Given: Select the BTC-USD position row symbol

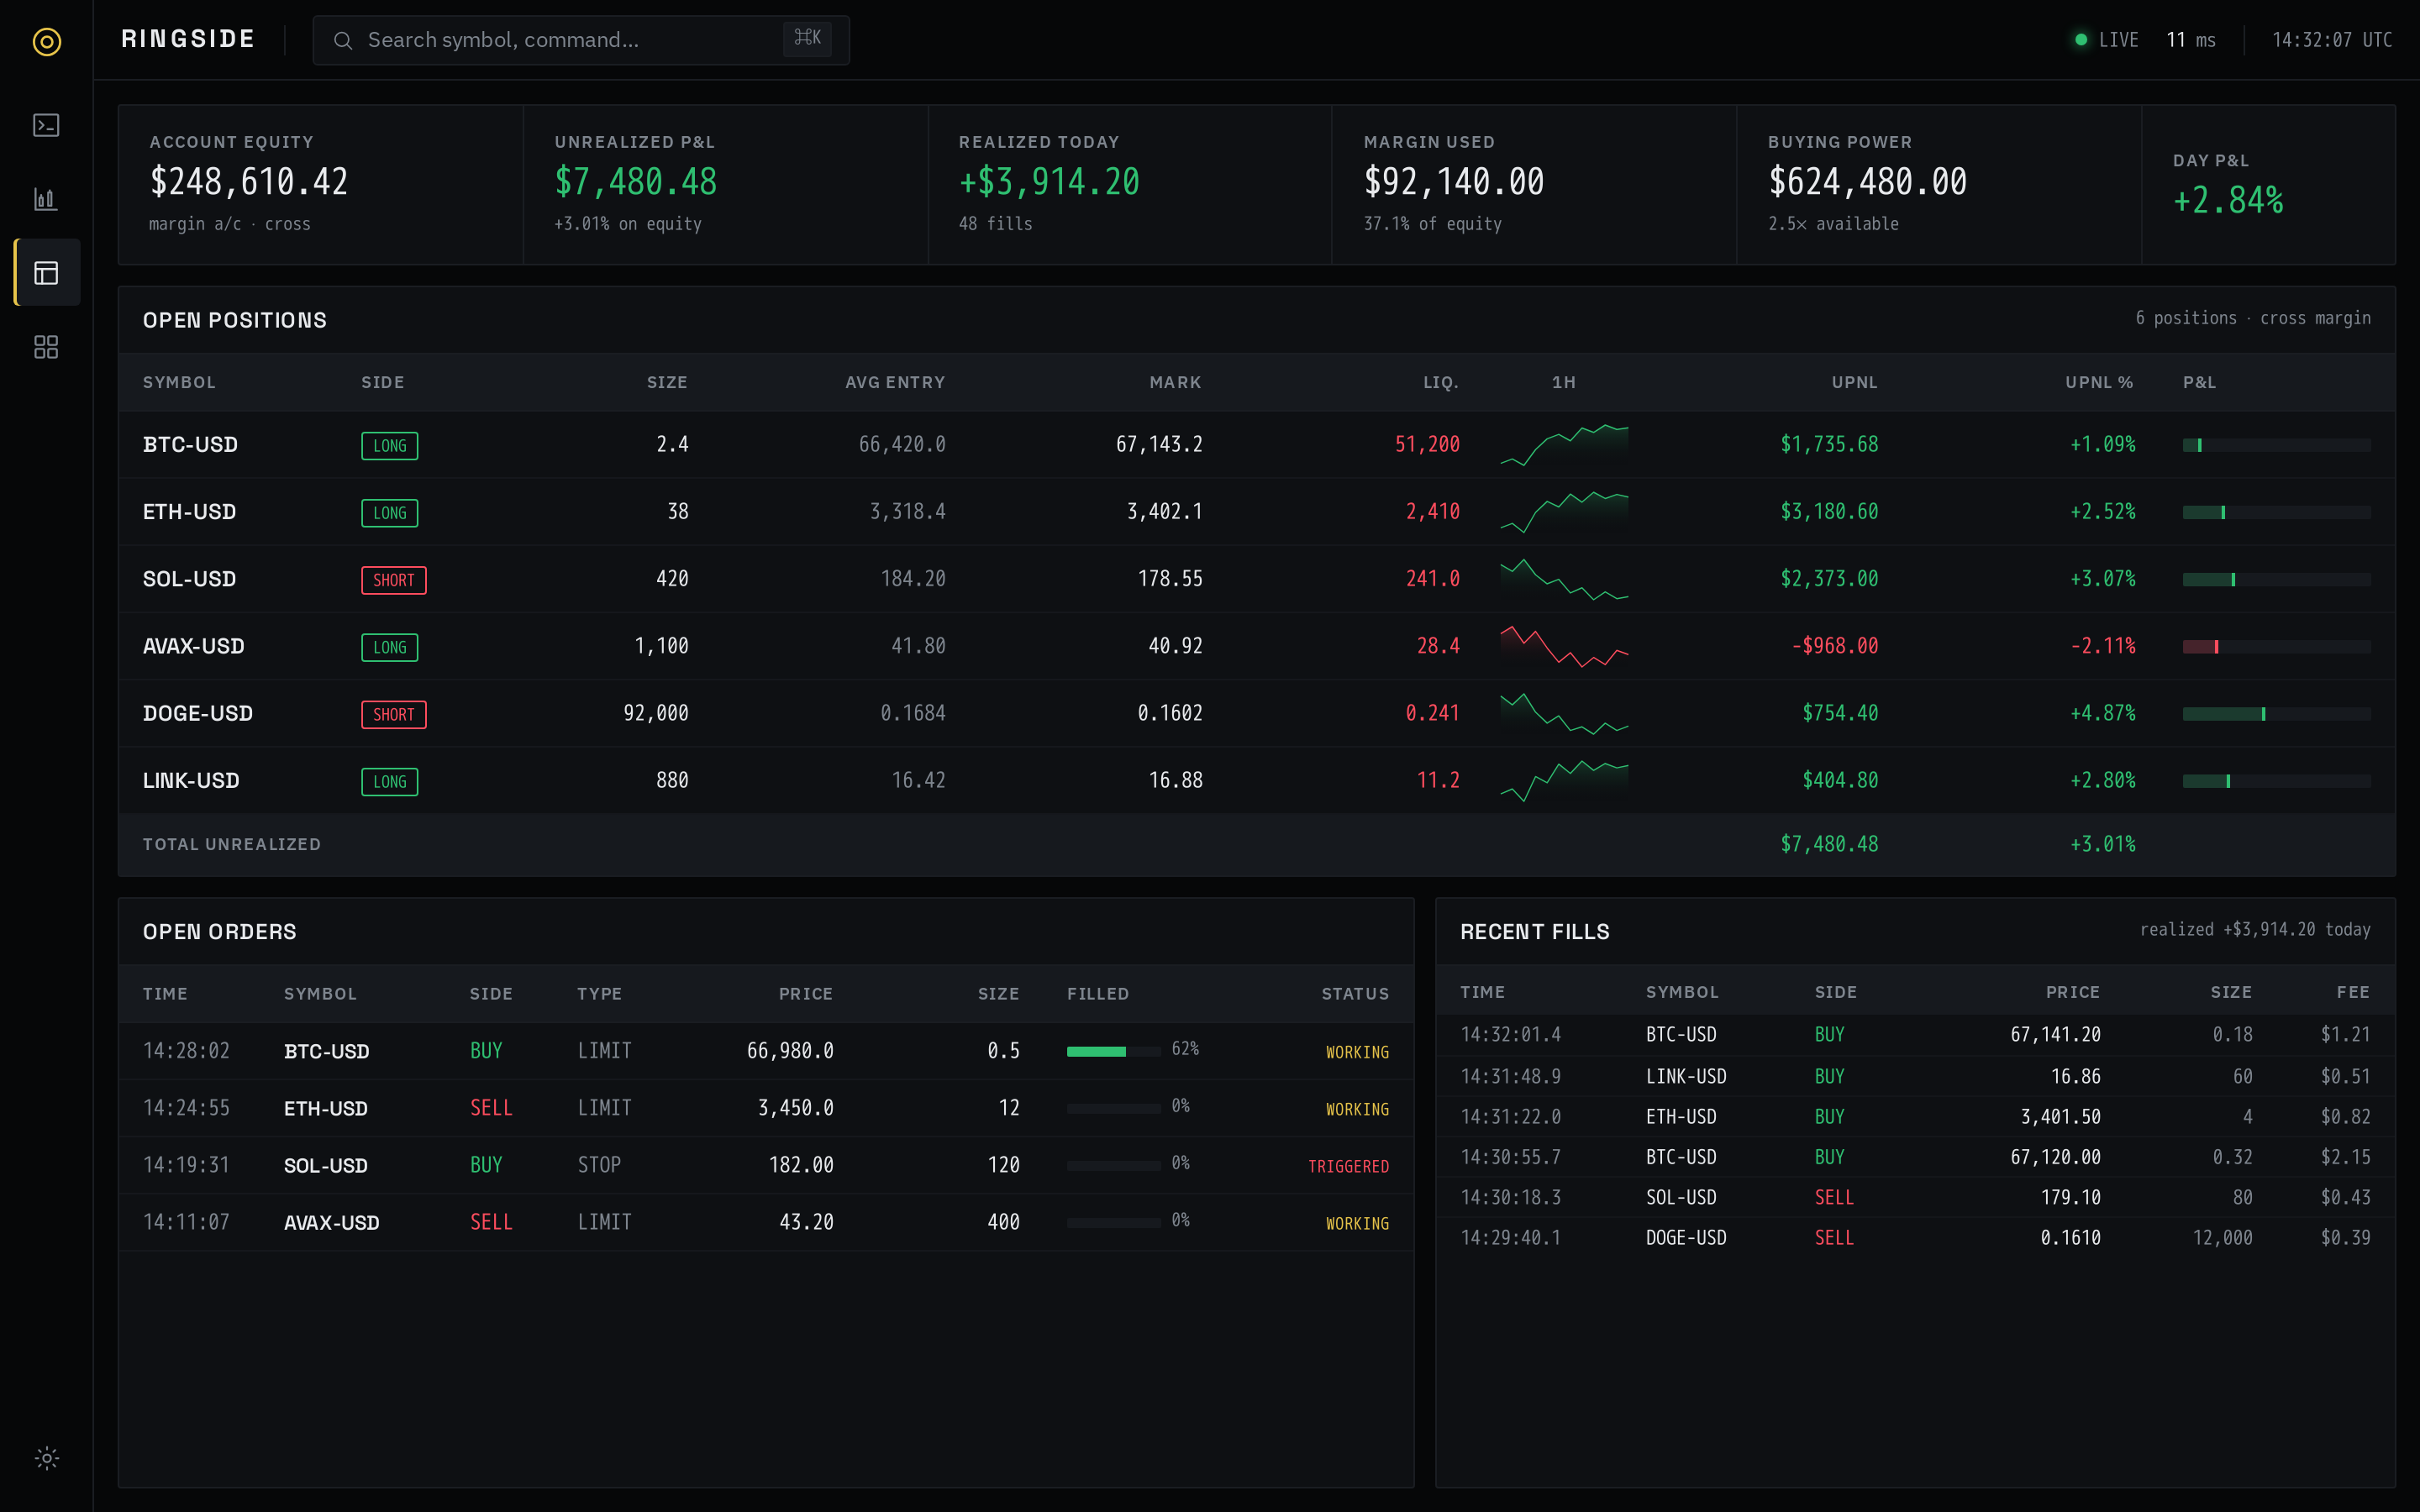Looking at the screenshot, I should pyautogui.click(x=190, y=445).
